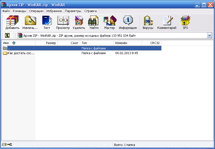Open the Операции menu

coord(36,11)
